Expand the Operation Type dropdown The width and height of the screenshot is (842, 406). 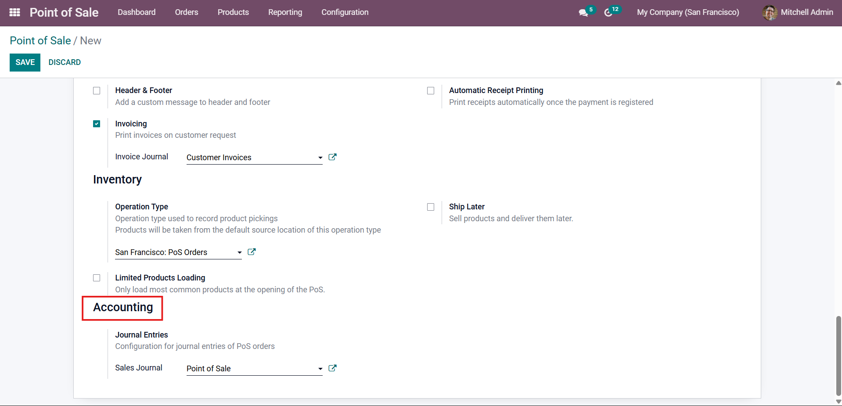[x=239, y=252]
